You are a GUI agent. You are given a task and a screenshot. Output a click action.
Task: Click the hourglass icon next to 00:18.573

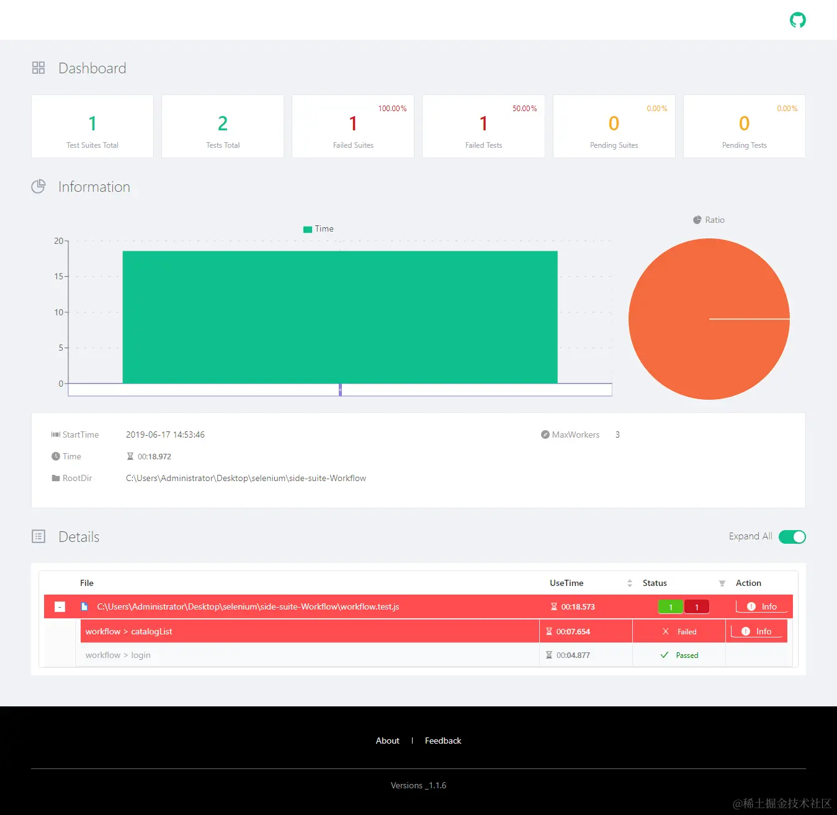(x=553, y=606)
